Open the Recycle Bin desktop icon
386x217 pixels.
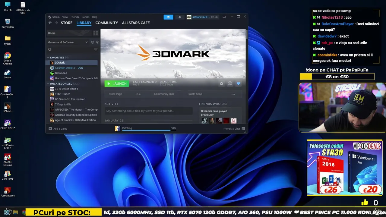(x=8, y=23)
